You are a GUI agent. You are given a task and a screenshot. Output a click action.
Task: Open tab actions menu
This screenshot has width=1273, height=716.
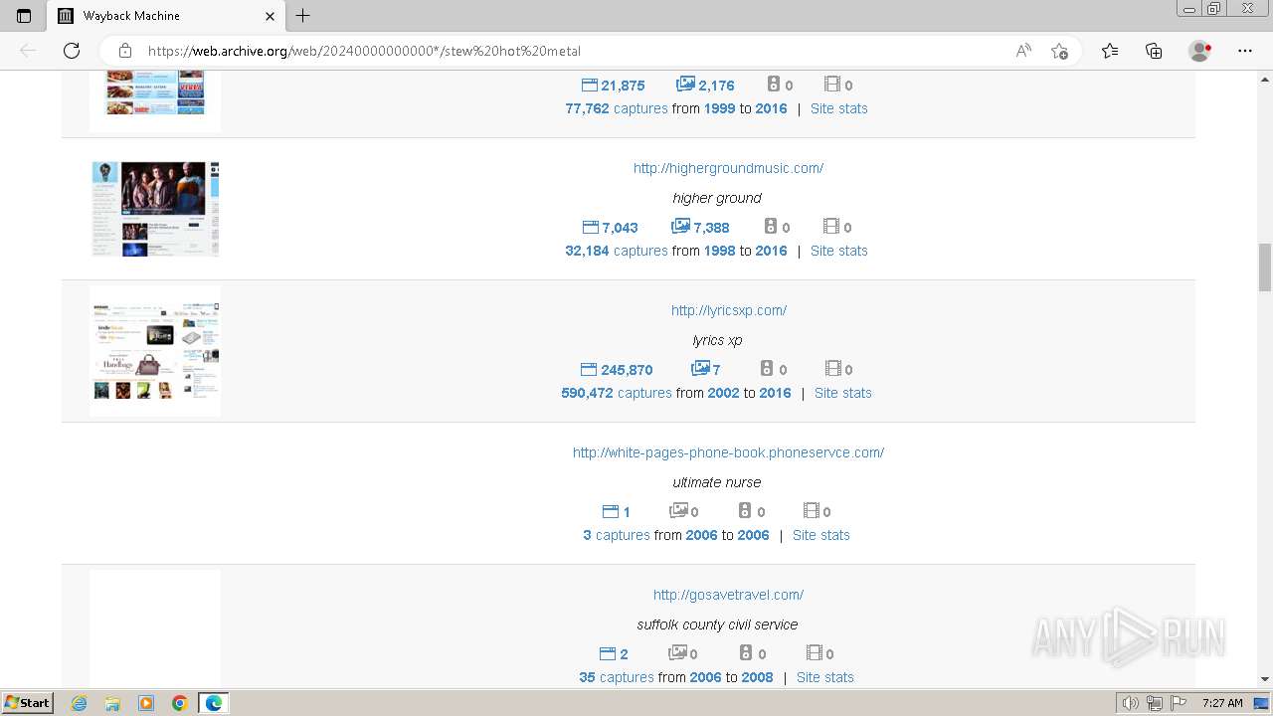24,16
